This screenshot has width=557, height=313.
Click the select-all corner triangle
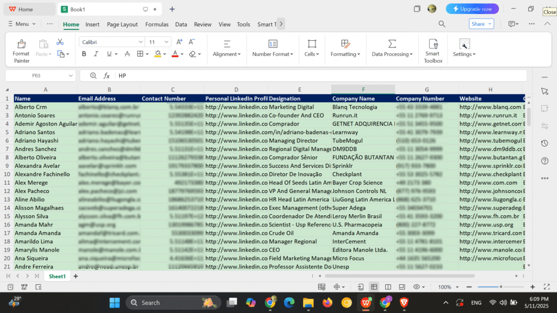coord(7,90)
